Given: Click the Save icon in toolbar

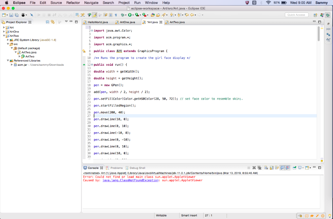Looking at the screenshot, I should click(11, 15).
